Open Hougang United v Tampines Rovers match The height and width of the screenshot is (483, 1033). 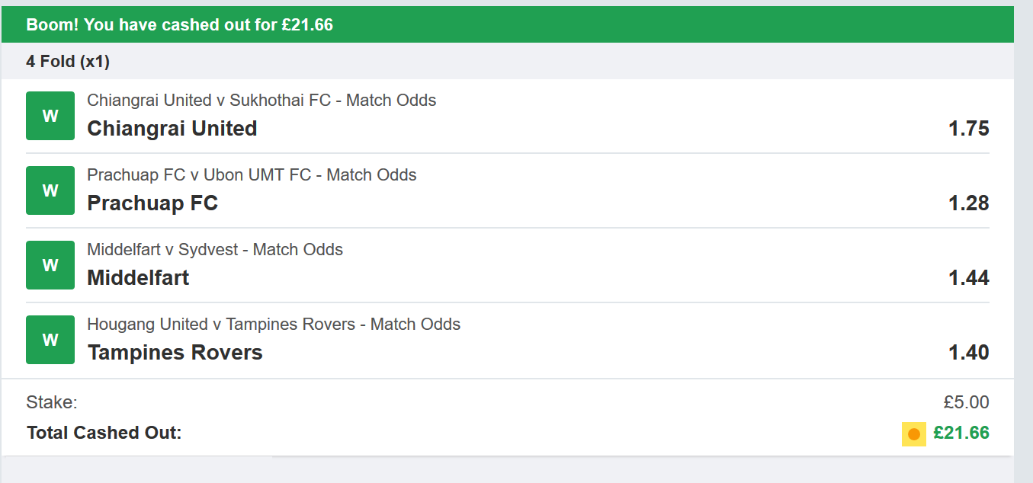[274, 325]
